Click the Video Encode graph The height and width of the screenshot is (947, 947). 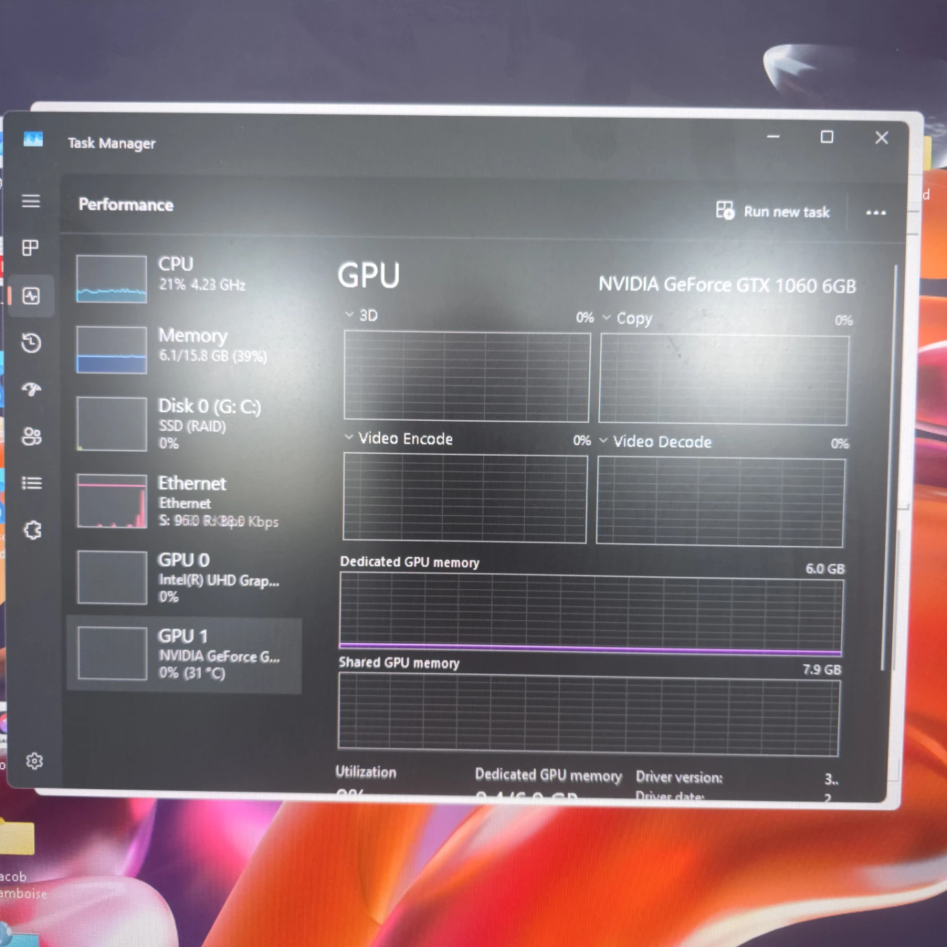[x=464, y=498]
